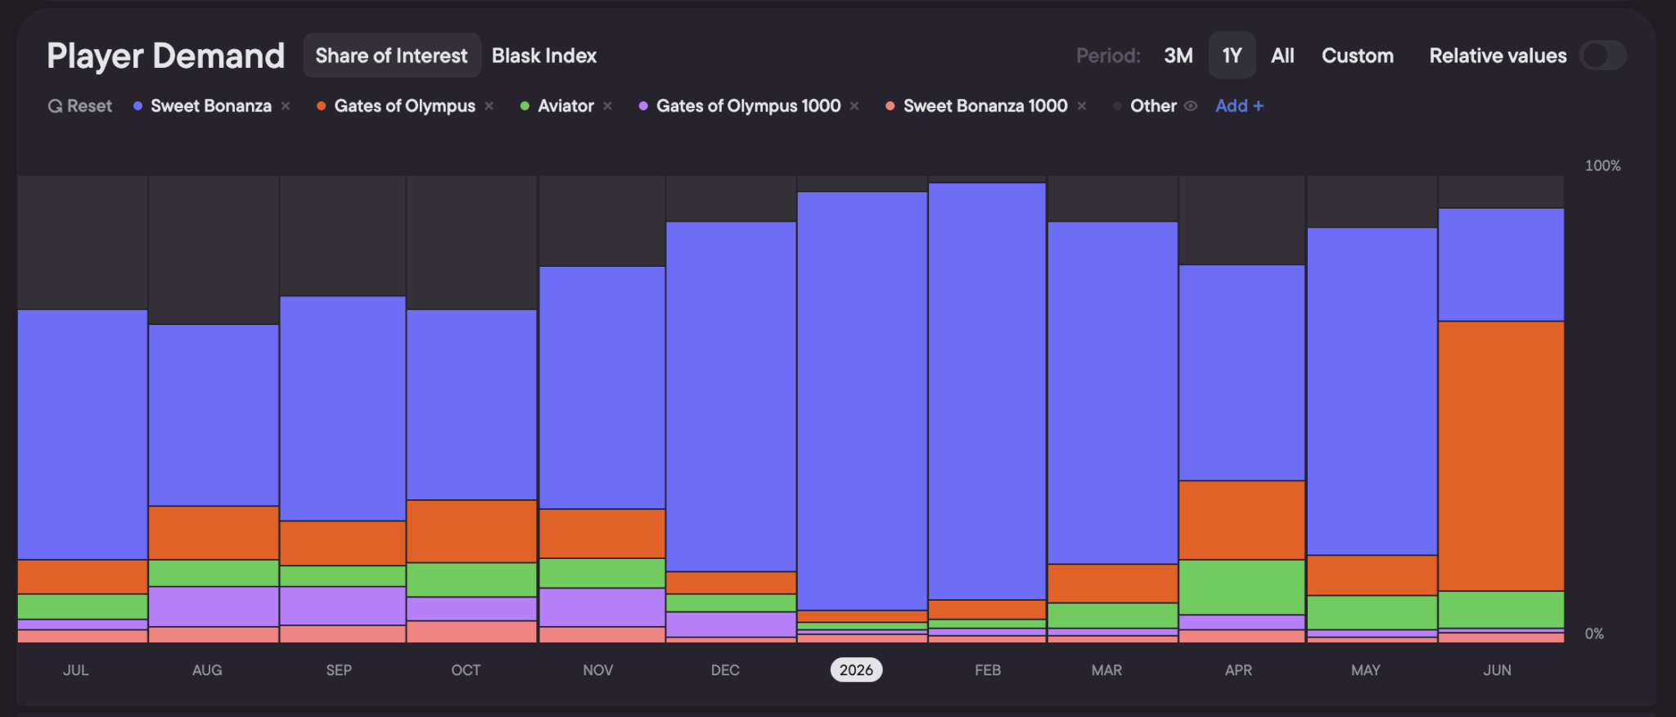Click the JUN axis label
This screenshot has height=717, width=1676.
[x=1498, y=670]
